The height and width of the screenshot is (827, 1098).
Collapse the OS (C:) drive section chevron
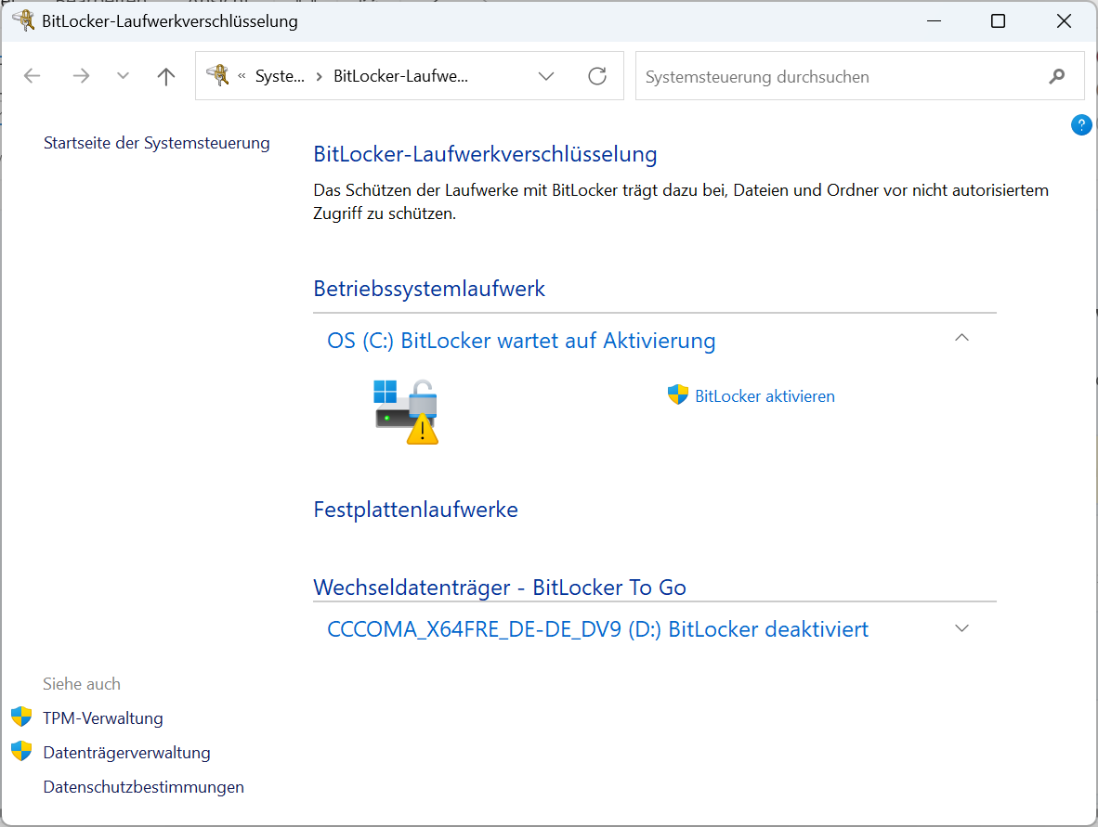pos(962,338)
